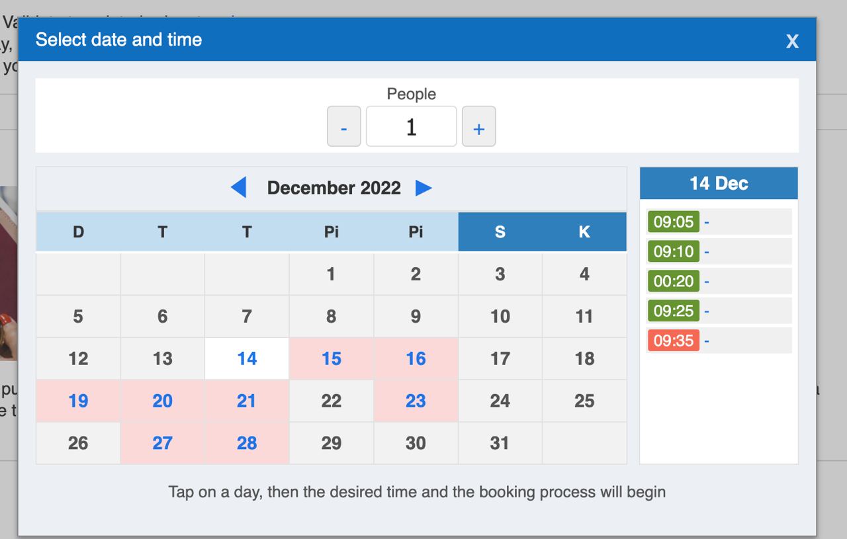Close the date and time dialog
Screen dimensions: 847x539
pos(792,41)
